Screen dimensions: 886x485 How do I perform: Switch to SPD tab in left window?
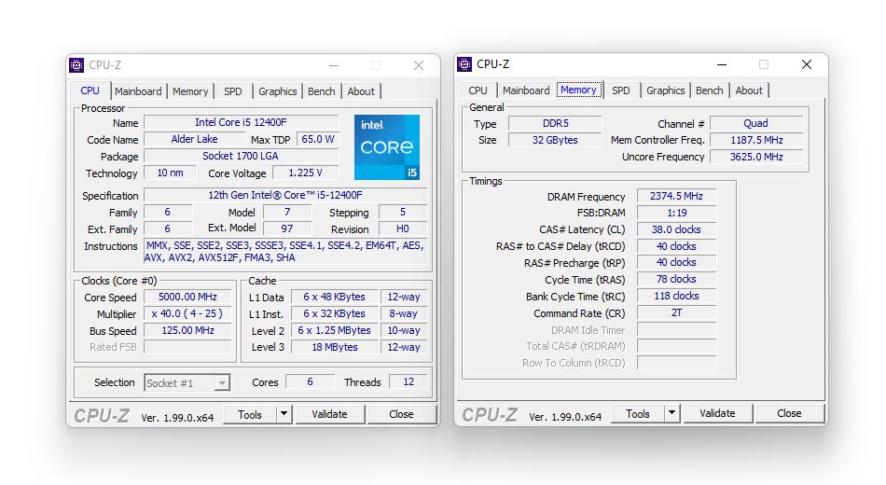click(x=233, y=91)
